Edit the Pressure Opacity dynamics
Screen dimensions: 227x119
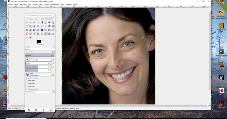pyautogui.click(x=53, y=75)
